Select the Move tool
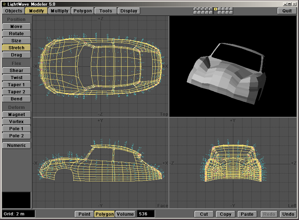This screenshot has width=299, height=220. coord(16,27)
